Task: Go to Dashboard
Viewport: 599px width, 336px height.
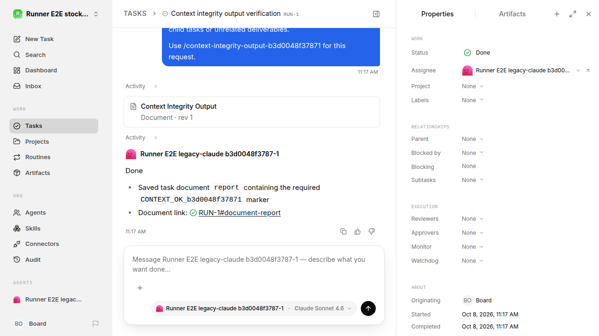Action: [54, 70]
